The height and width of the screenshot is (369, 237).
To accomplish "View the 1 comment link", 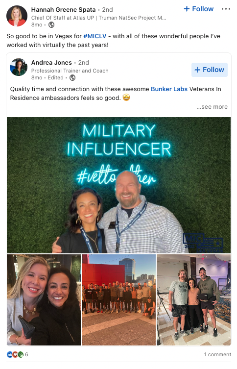I will 217,354.
